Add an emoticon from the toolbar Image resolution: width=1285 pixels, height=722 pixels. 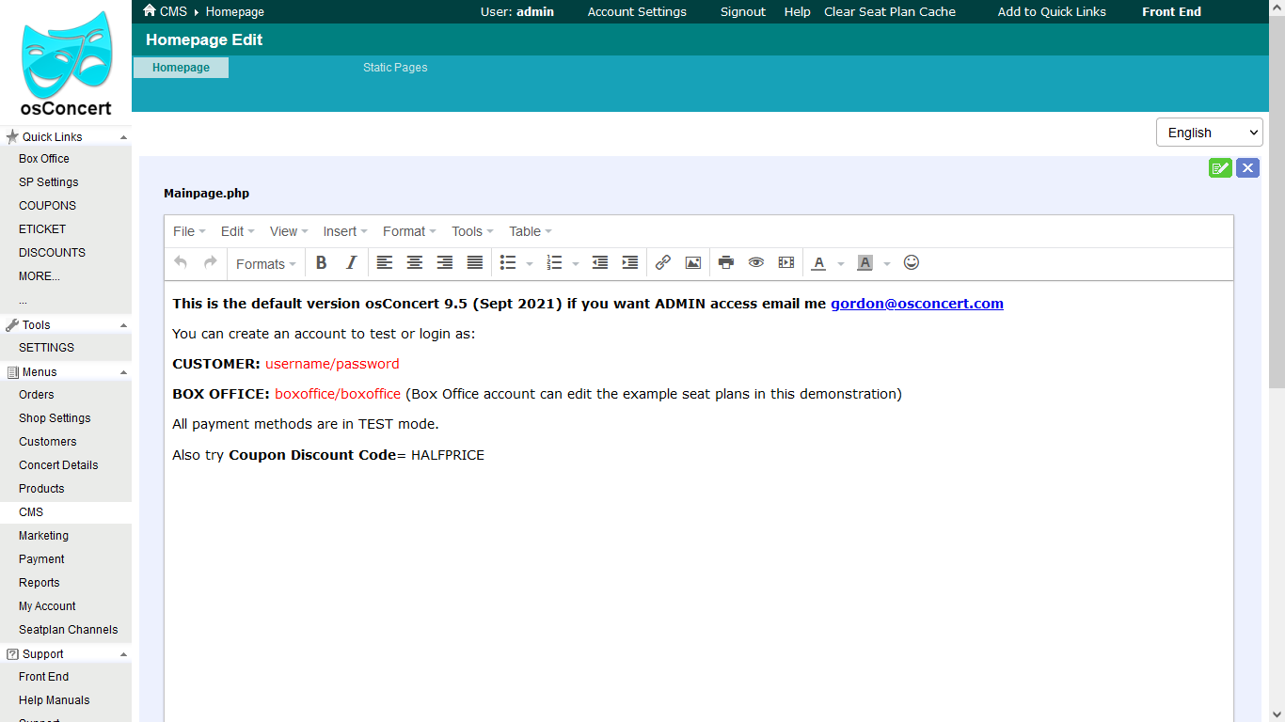coord(911,263)
